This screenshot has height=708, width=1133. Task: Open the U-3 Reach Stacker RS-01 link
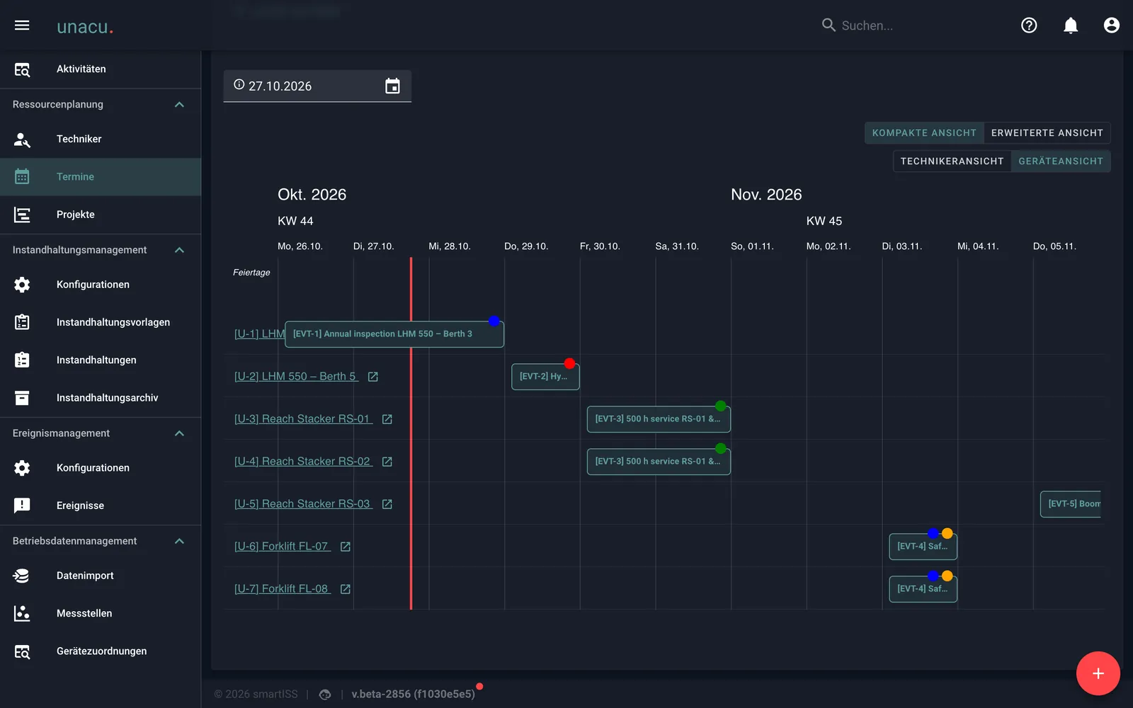click(x=303, y=419)
